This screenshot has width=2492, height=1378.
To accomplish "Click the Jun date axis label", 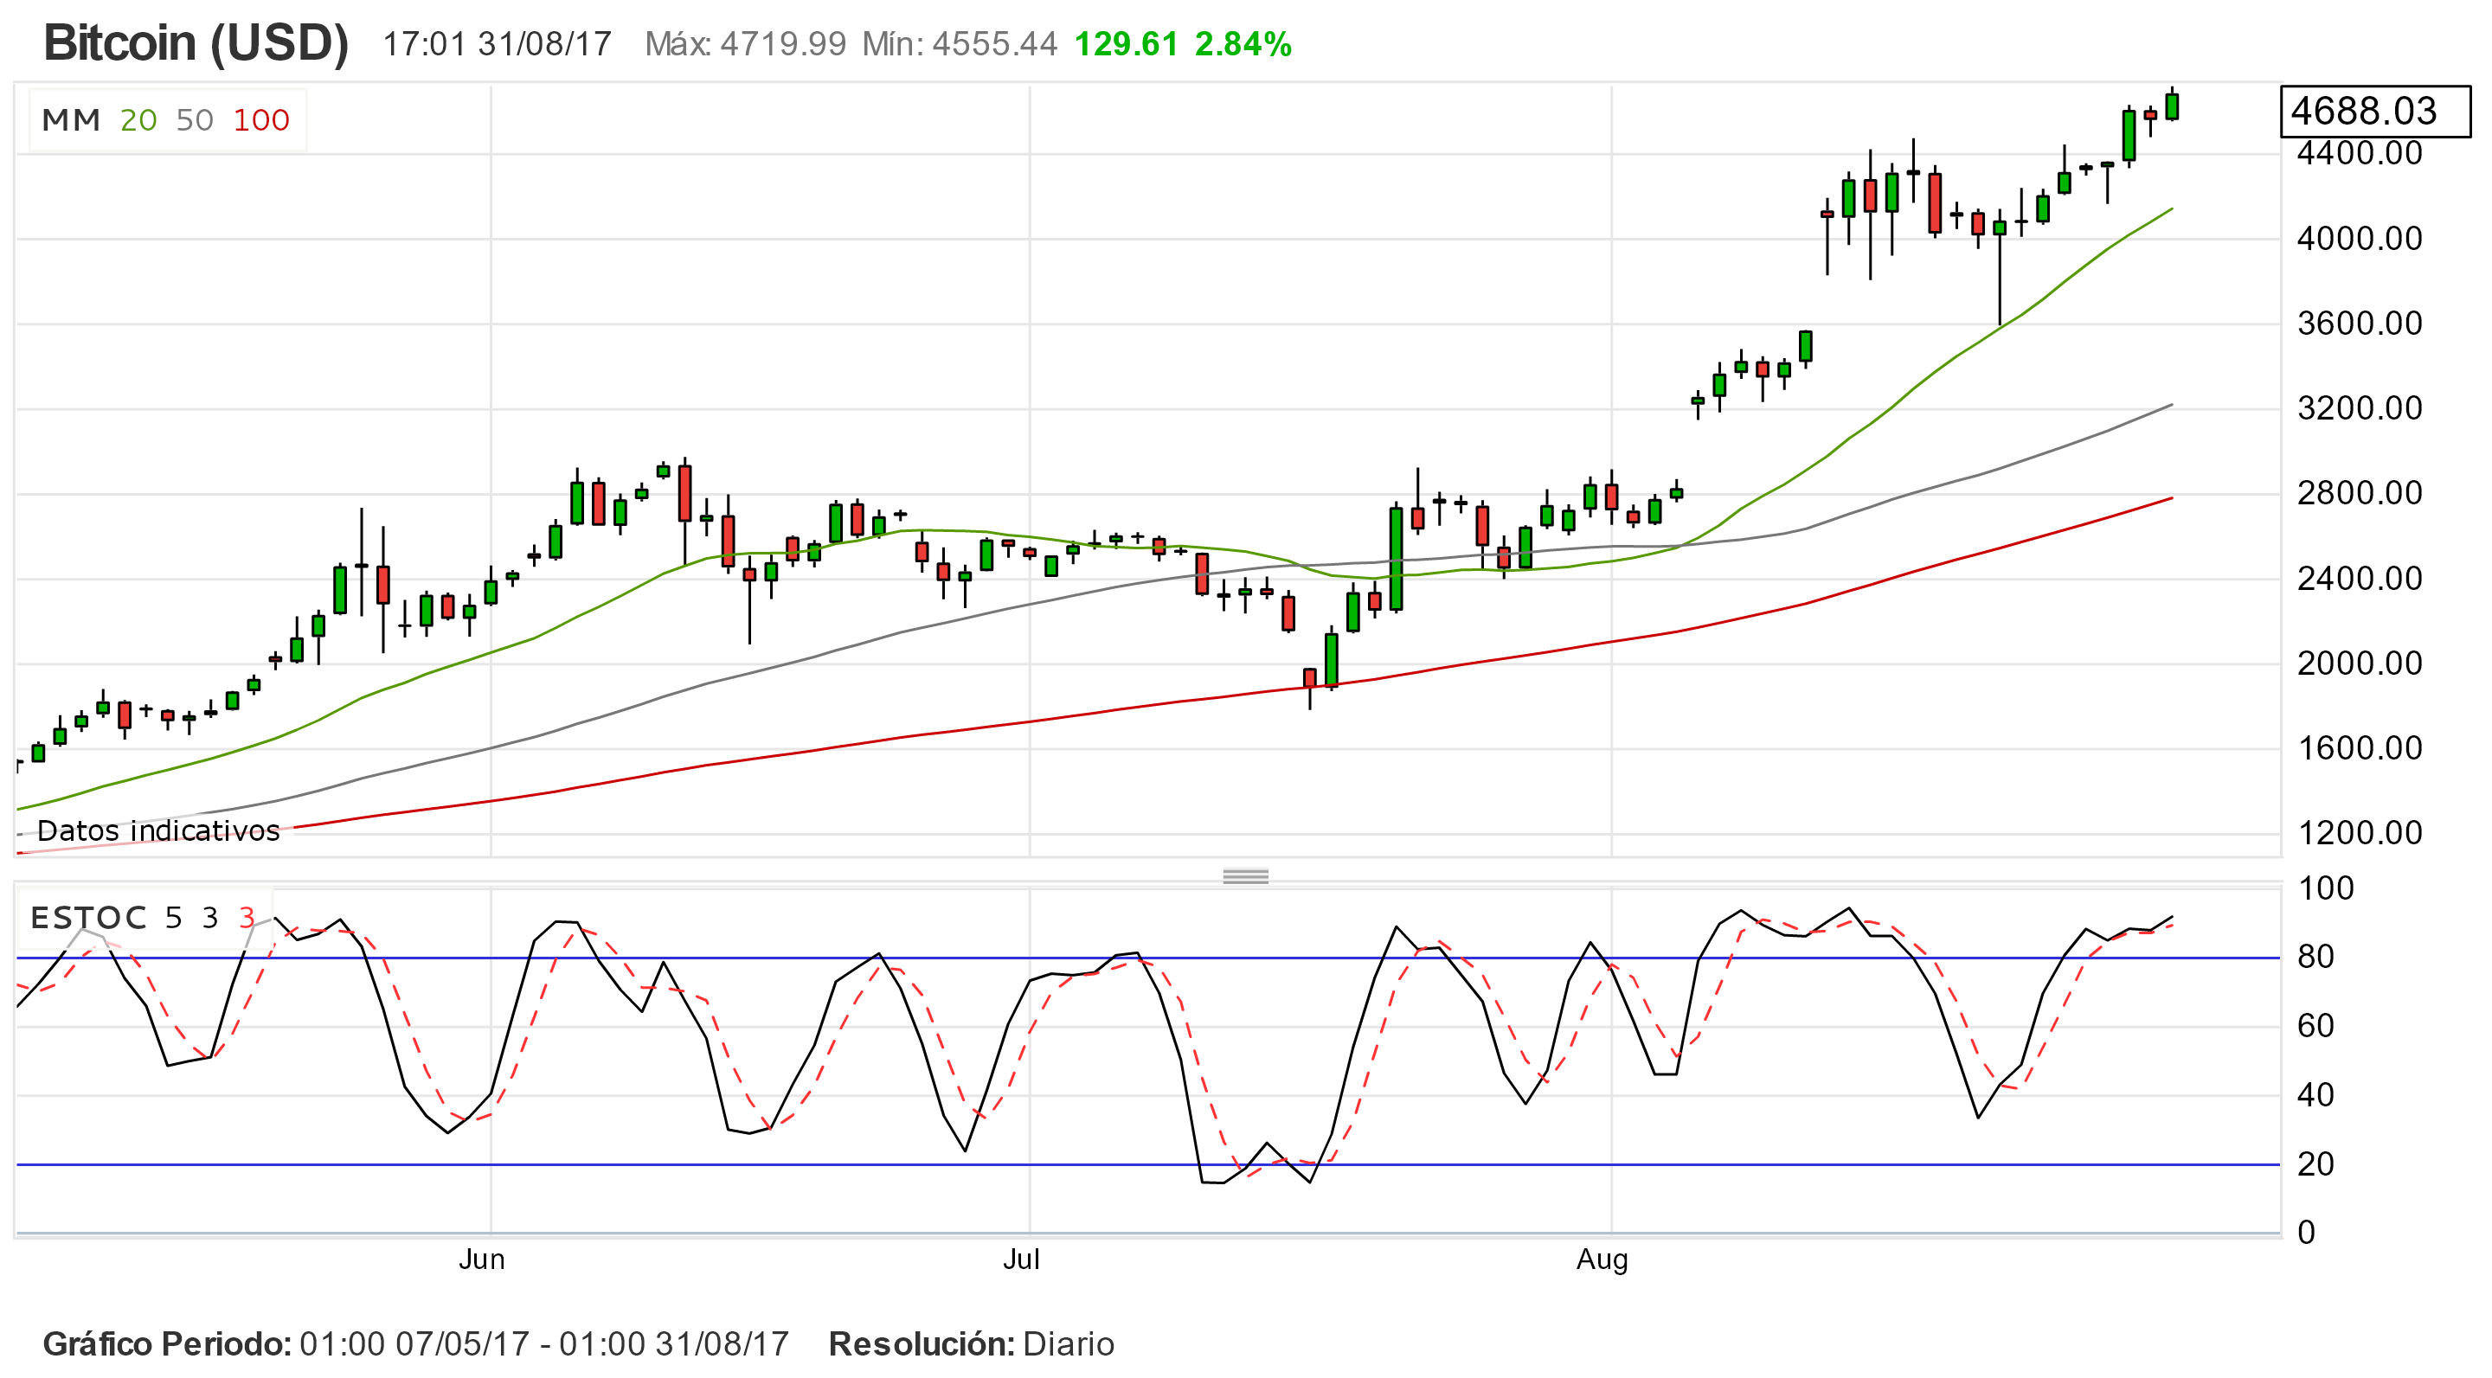I will click(482, 1260).
